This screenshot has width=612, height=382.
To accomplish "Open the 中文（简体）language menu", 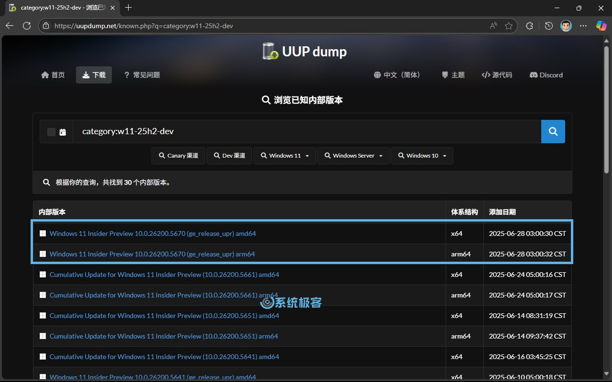I will click(397, 75).
